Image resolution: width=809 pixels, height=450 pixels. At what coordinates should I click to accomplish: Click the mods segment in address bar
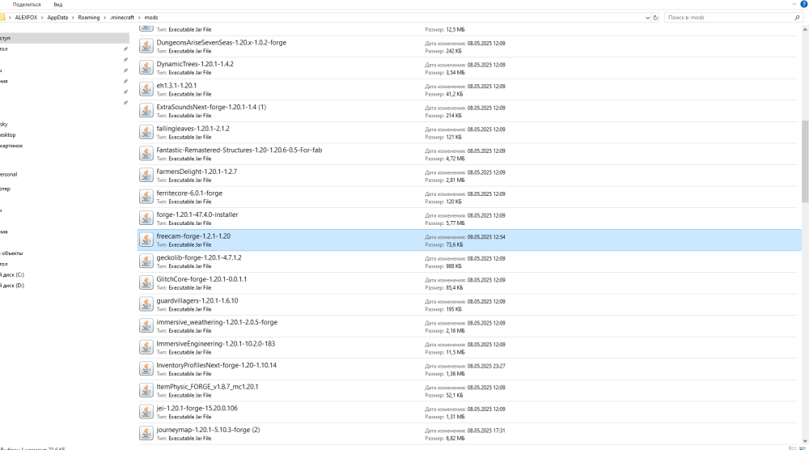[x=151, y=18]
